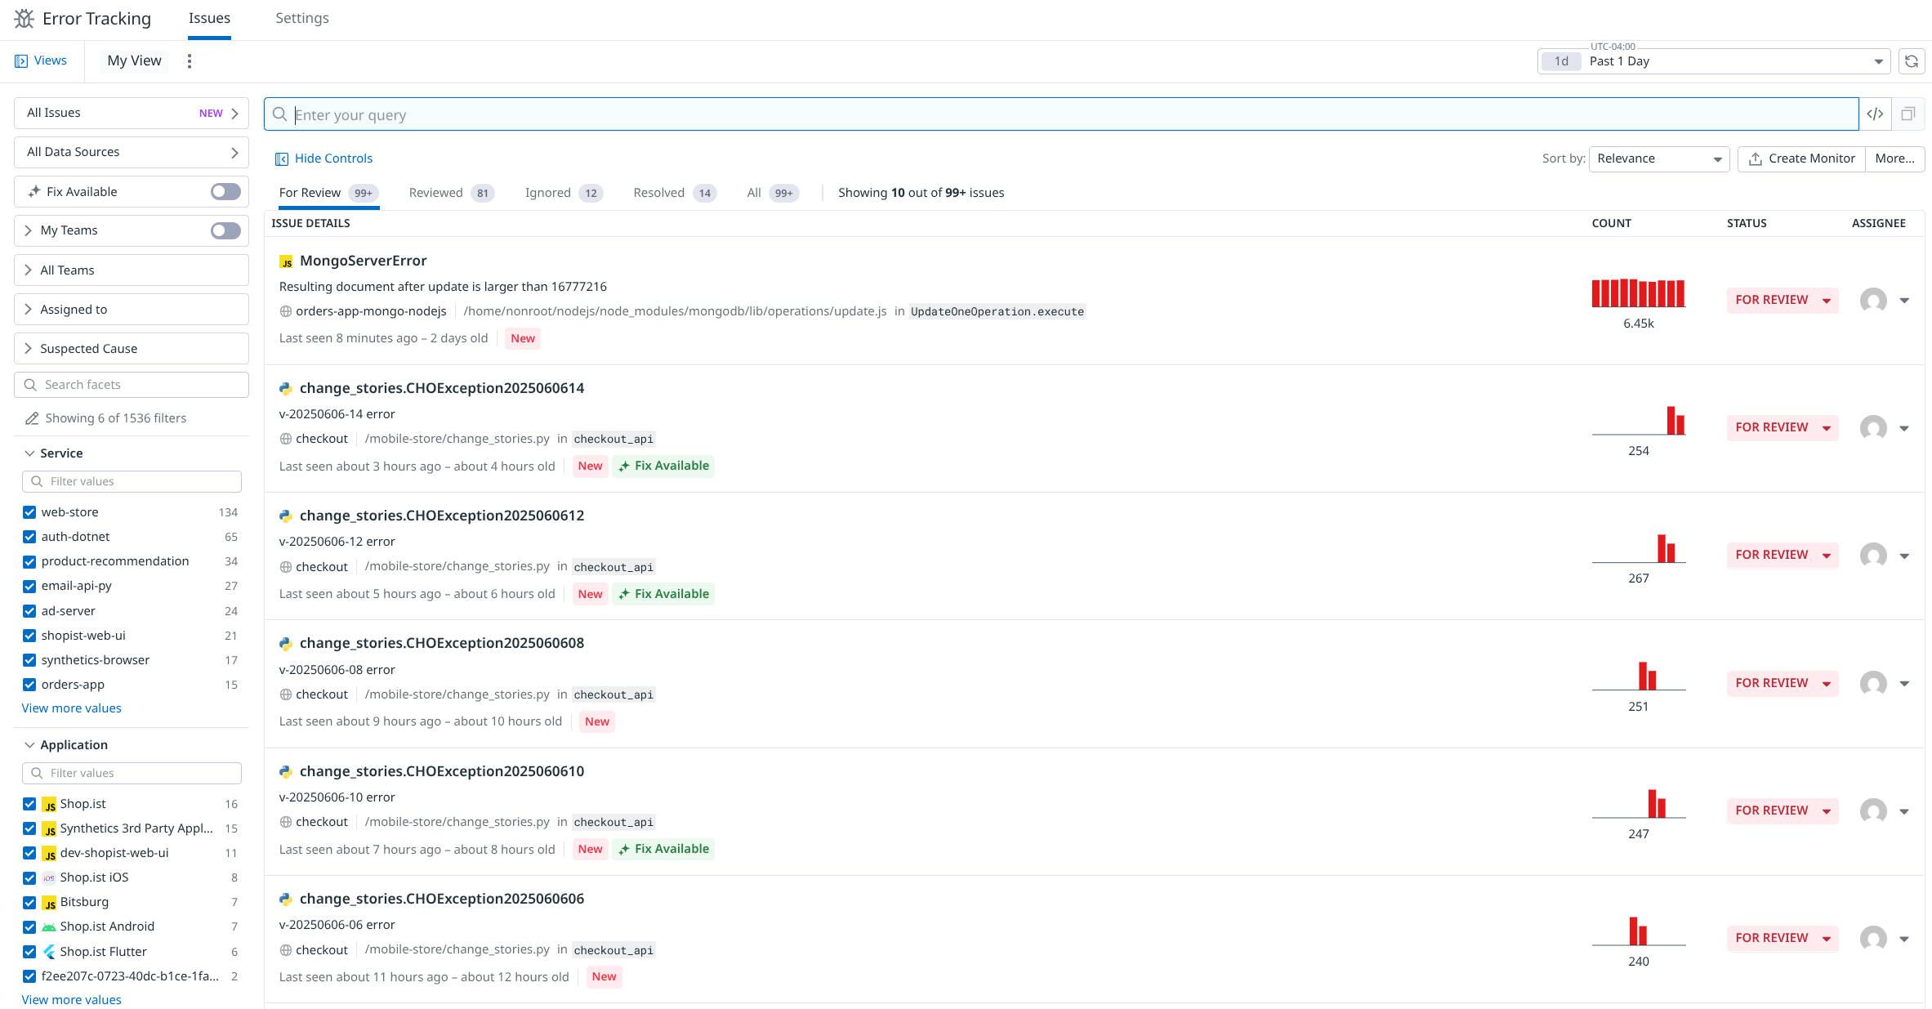Uncheck the web-store service checkbox
This screenshot has width=1932, height=1009.
click(x=29, y=512)
